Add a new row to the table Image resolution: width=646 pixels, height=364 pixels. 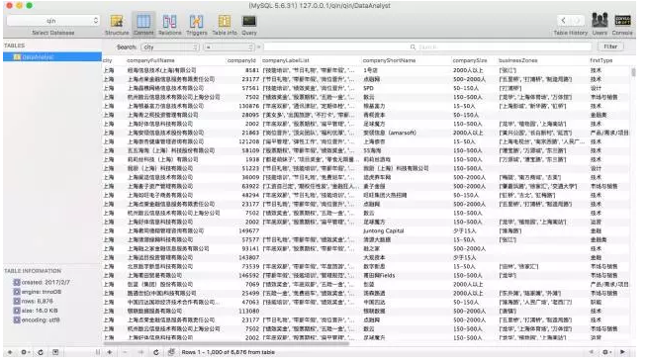tap(110, 352)
